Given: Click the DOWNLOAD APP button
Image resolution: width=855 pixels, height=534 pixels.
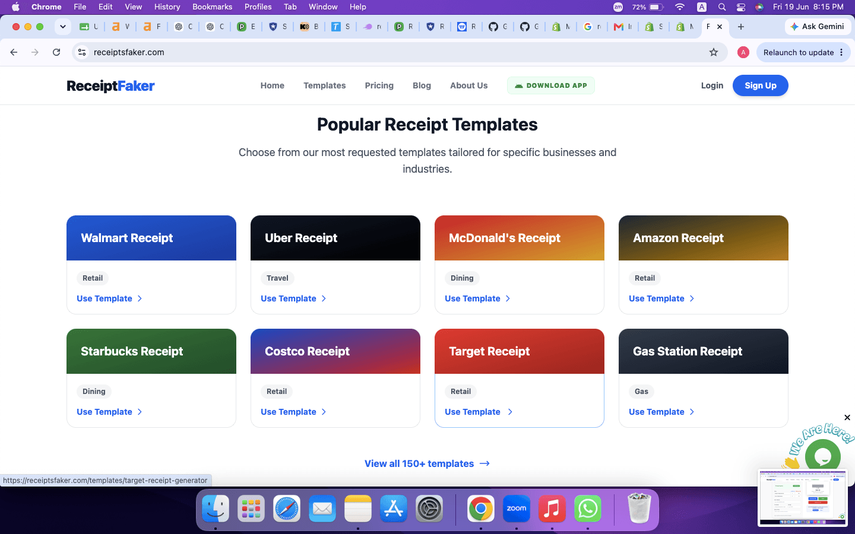Looking at the screenshot, I should point(550,85).
